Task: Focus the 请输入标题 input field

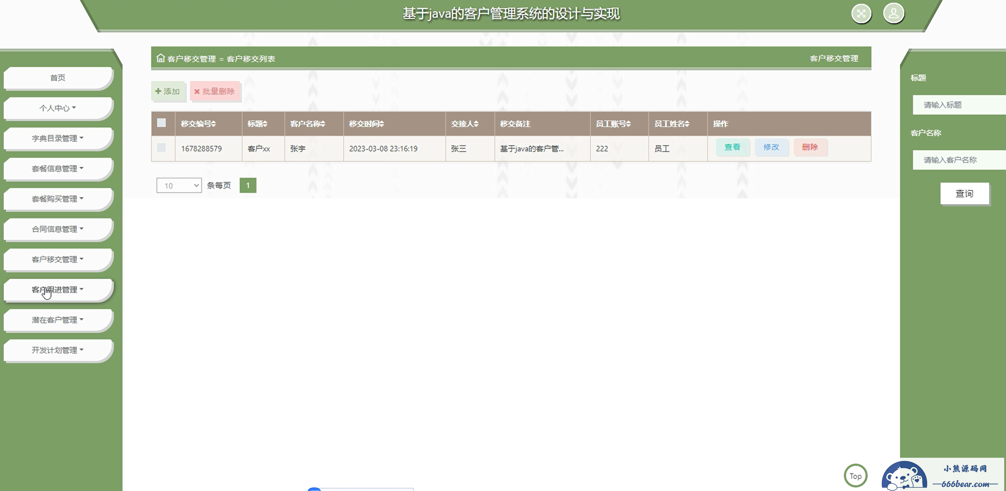Action: click(x=959, y=105)
